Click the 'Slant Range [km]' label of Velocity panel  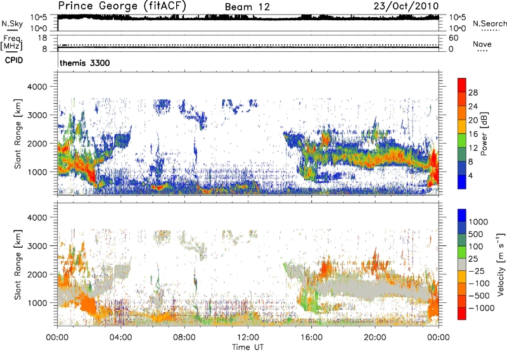tap(18, 264)
